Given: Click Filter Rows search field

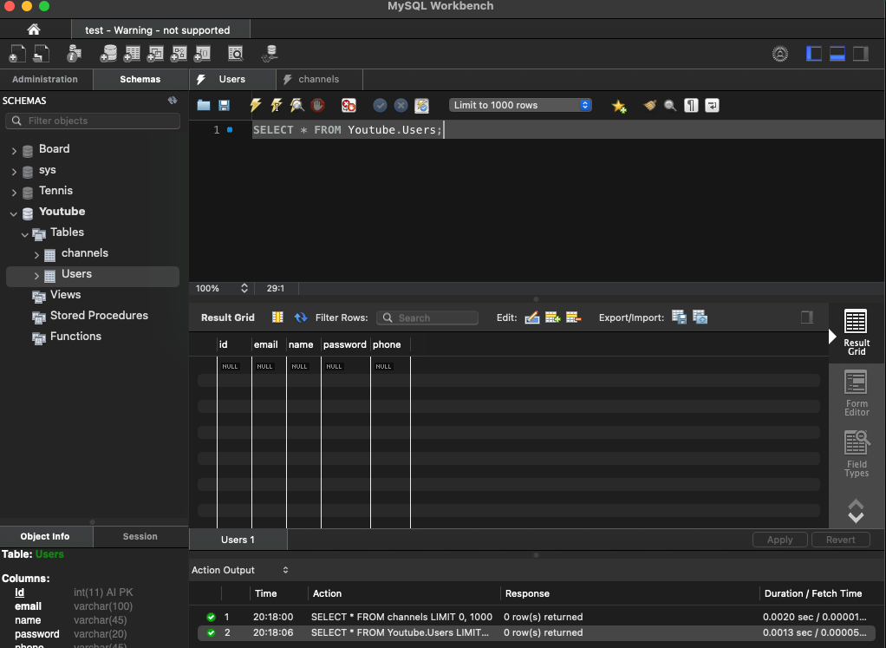Looking at the screenshot, I should pos(427,317).
